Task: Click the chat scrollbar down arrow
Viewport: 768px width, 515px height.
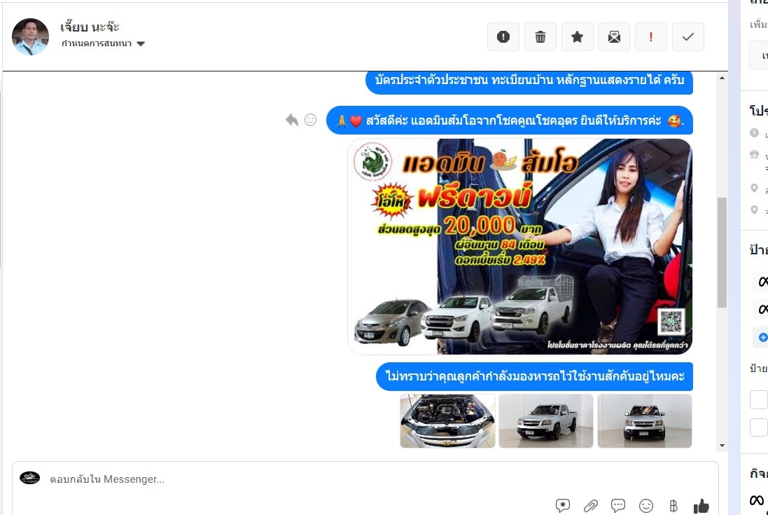Action: (x=722, y=446)
